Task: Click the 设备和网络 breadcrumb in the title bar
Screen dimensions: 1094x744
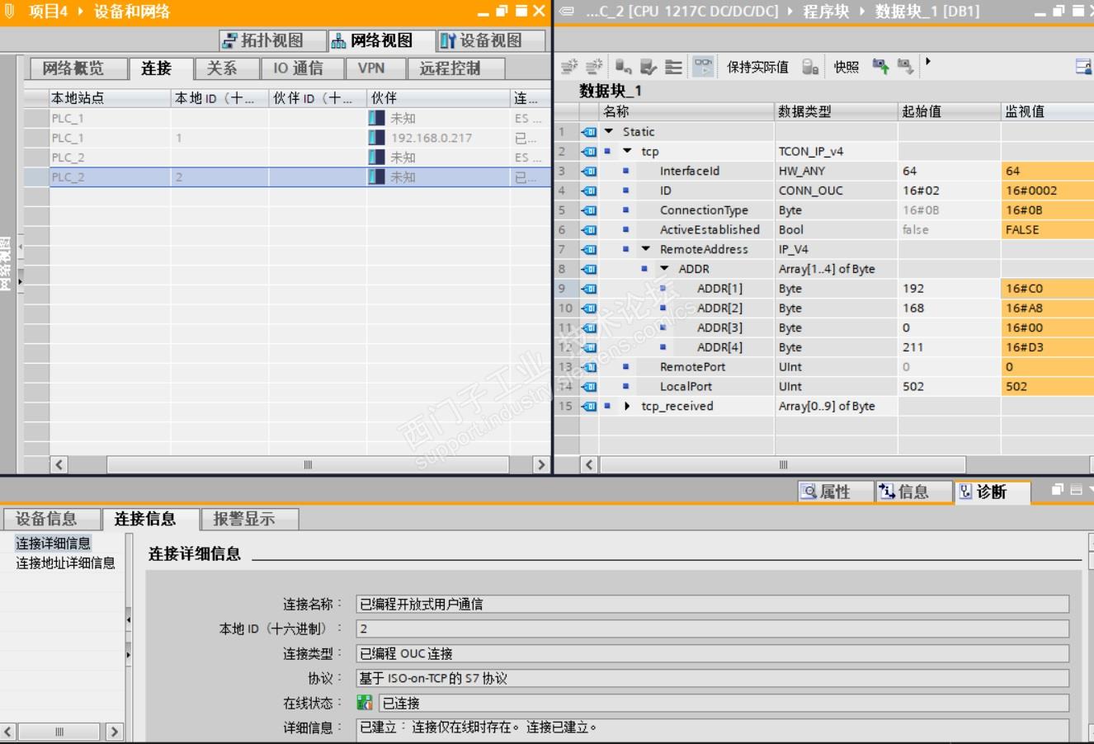Action: point(132,11)
